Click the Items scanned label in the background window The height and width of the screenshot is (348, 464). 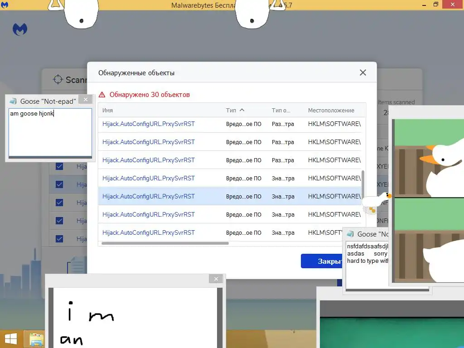[x=396, y=102]
